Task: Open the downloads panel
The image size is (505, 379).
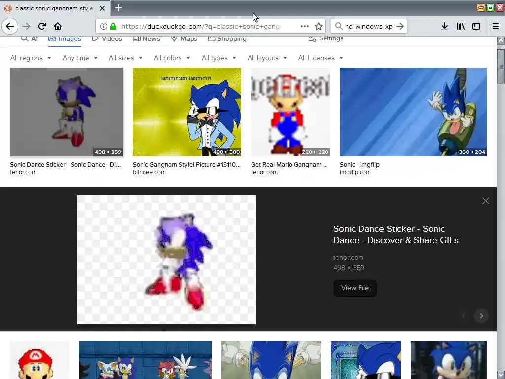Action: coord(445,26)
